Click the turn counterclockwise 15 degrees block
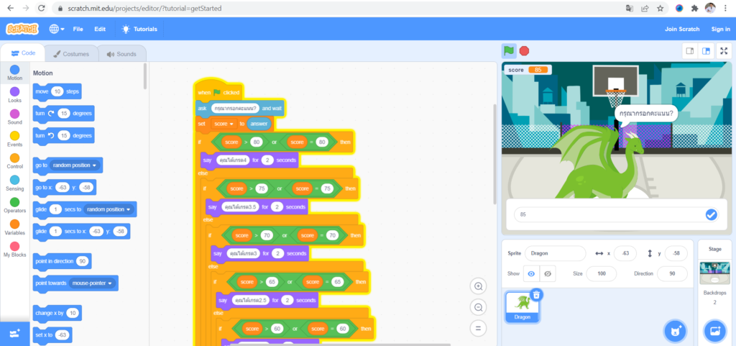 click(x=63, y=136)
